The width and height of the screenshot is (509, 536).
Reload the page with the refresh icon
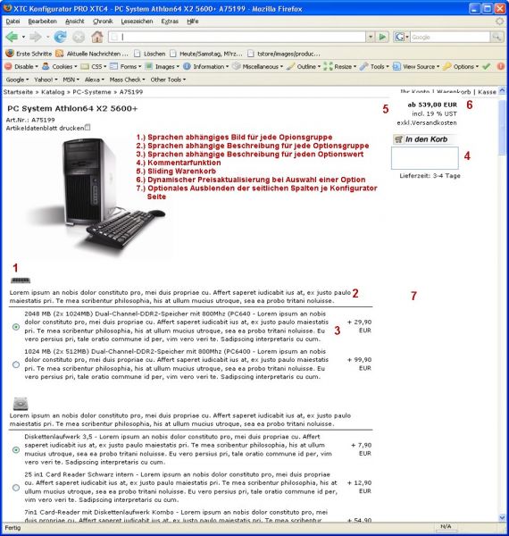click(60, 37)
